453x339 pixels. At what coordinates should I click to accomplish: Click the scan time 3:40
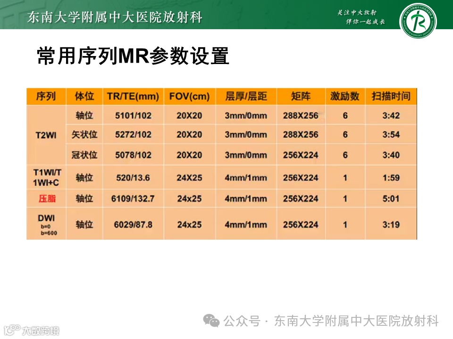point(391,155)
